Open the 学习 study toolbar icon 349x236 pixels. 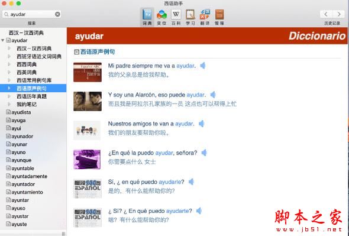tap(190, 17)
